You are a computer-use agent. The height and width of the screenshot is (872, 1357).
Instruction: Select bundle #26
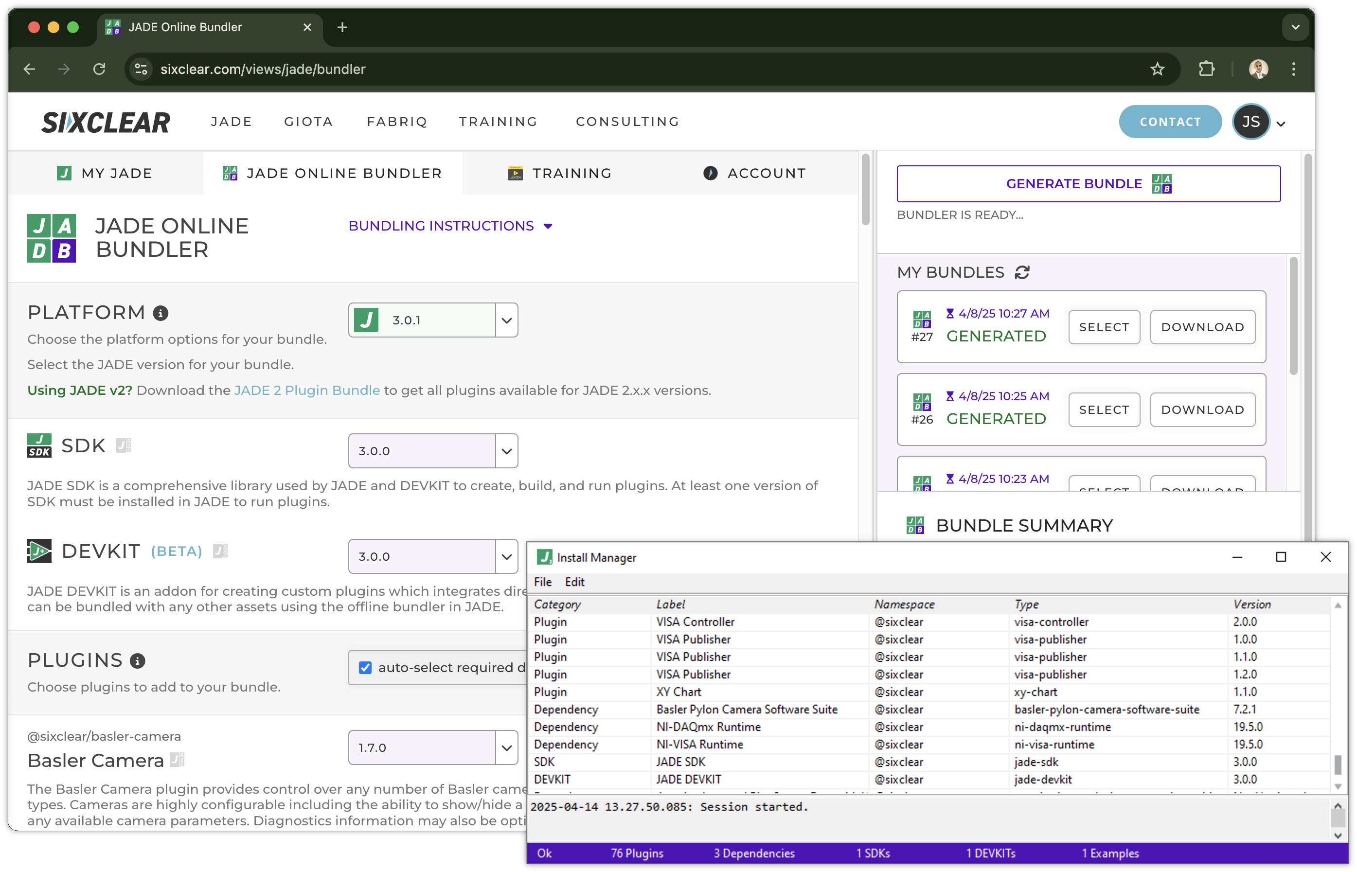click(x=1104, y=409)
